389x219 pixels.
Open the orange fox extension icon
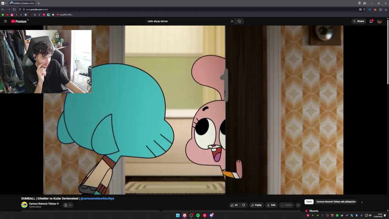(375, 9)
